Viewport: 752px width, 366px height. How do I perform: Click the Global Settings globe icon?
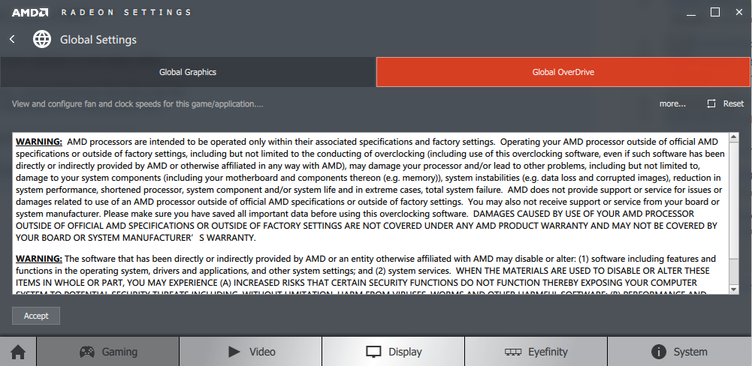click(42, 39)
